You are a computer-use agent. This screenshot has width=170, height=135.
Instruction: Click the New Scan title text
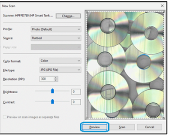(8, 6)
